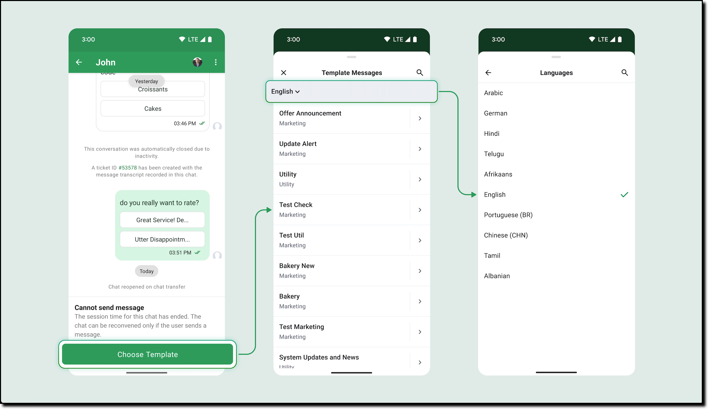Expand Offer Announcement template chevron

tap(419, 119)
